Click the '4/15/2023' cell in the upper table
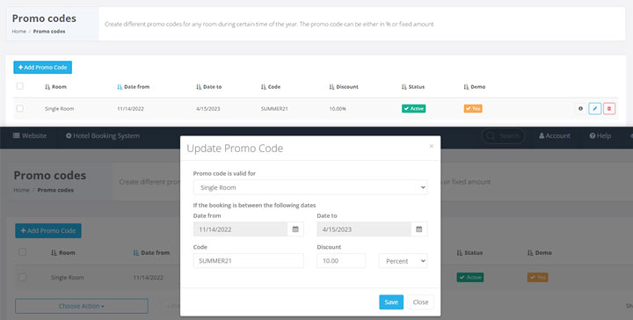633x320 pixels. tap(207, 109)
